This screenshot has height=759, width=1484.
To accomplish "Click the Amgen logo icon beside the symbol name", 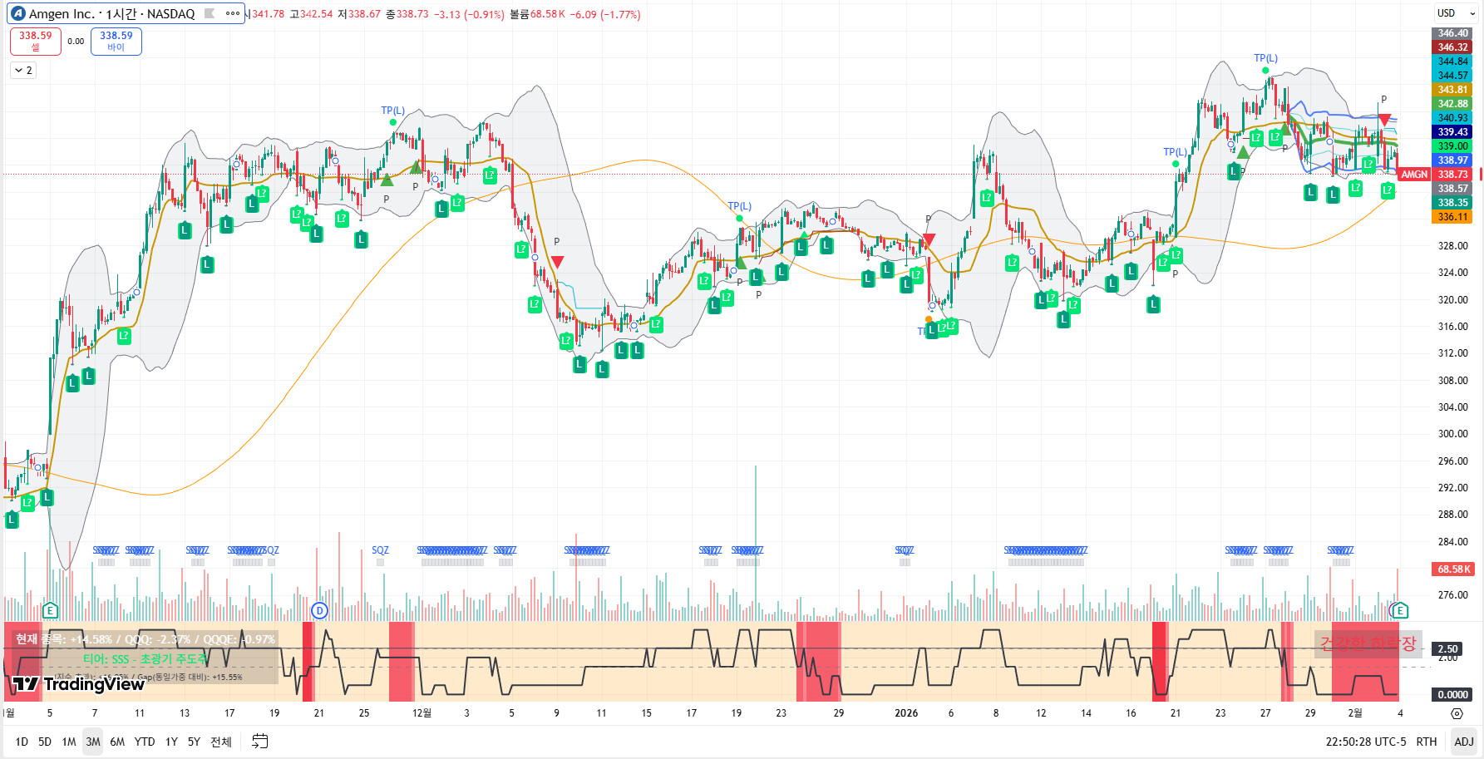I will pyautogui.click(x=18, y=13).
